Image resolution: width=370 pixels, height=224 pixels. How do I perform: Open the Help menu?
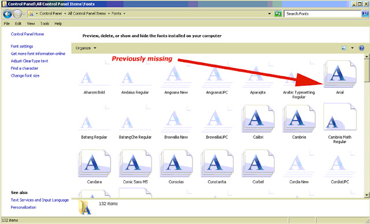58,24
